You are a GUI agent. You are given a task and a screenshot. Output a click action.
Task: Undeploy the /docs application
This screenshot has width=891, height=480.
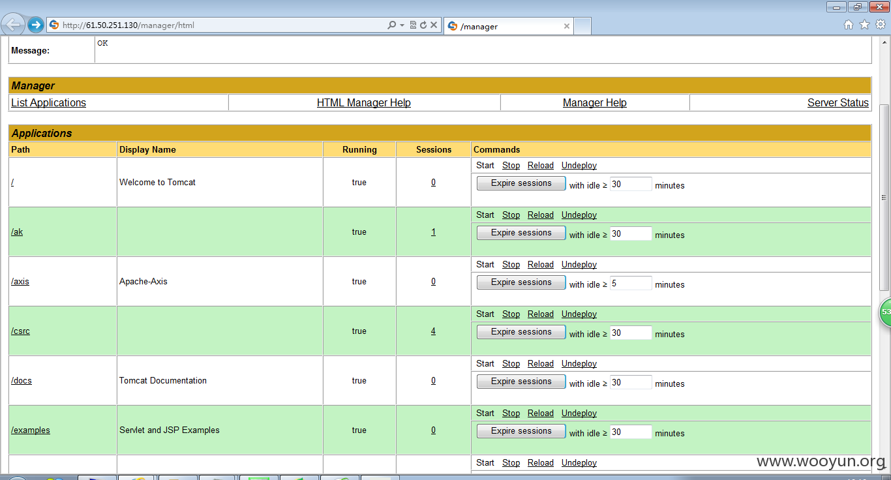579,364
